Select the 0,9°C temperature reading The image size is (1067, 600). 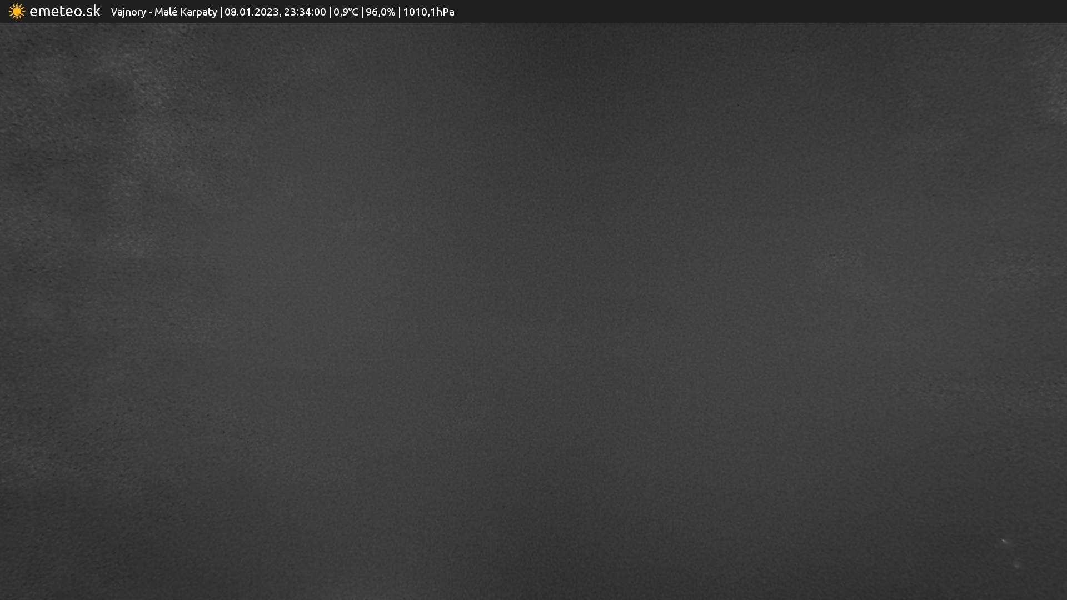pos(346,12)
